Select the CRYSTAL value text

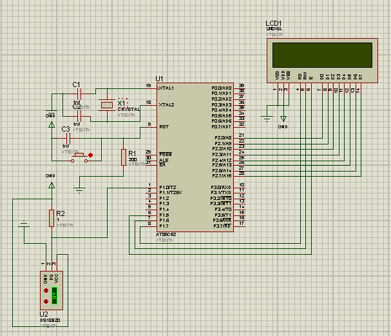tap(129, 110)
